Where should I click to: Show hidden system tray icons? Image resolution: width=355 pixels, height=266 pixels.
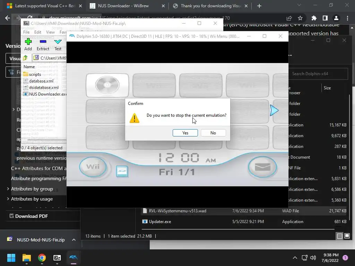(x=295, y=258)
